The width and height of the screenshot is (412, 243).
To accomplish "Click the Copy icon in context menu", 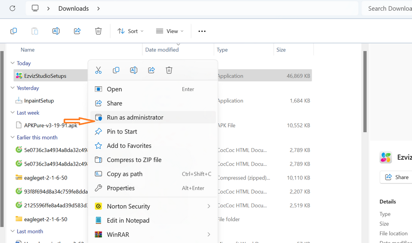I will coord(116,70).
